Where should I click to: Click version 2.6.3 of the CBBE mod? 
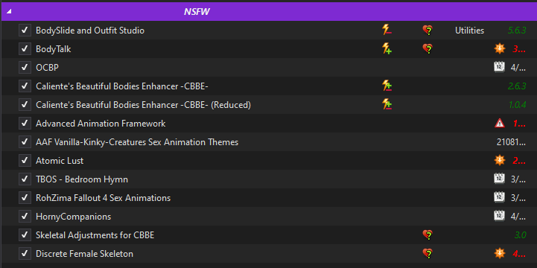coord(517,86)
